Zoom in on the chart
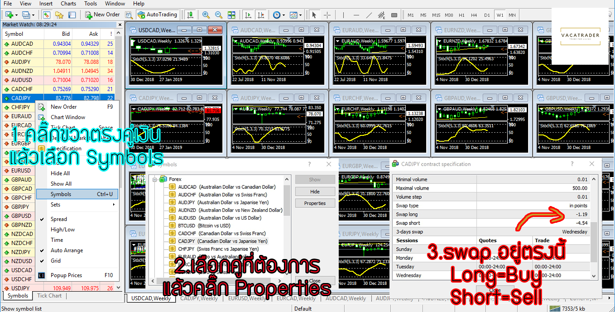The height and width of the screenshot is (312, 615). pos(206,14)
